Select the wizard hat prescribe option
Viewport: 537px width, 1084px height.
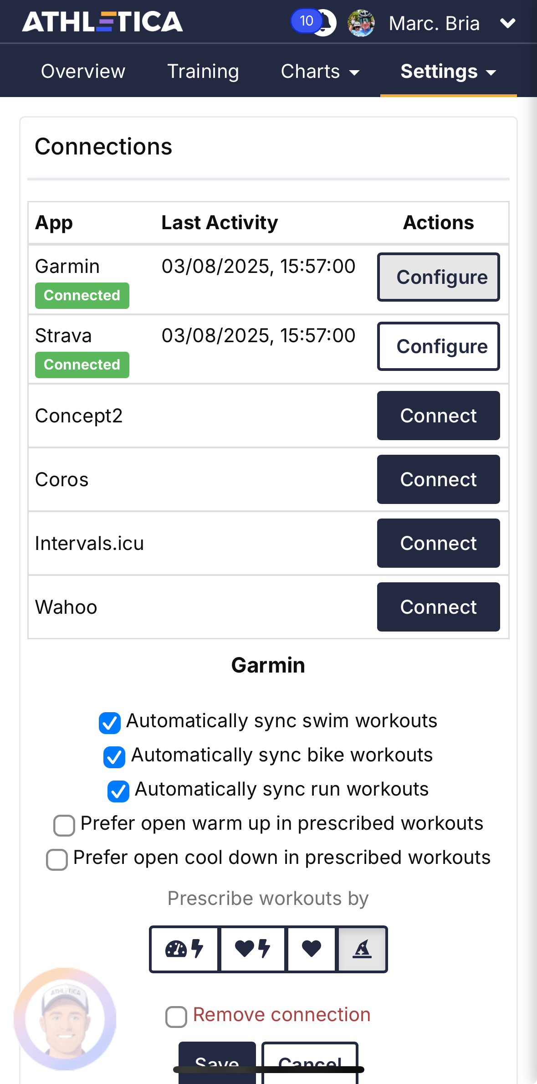[x=362, y=949]
